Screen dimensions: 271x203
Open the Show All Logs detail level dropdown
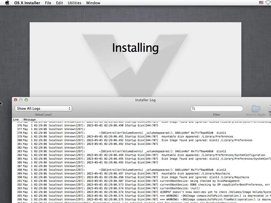[43, 108]
